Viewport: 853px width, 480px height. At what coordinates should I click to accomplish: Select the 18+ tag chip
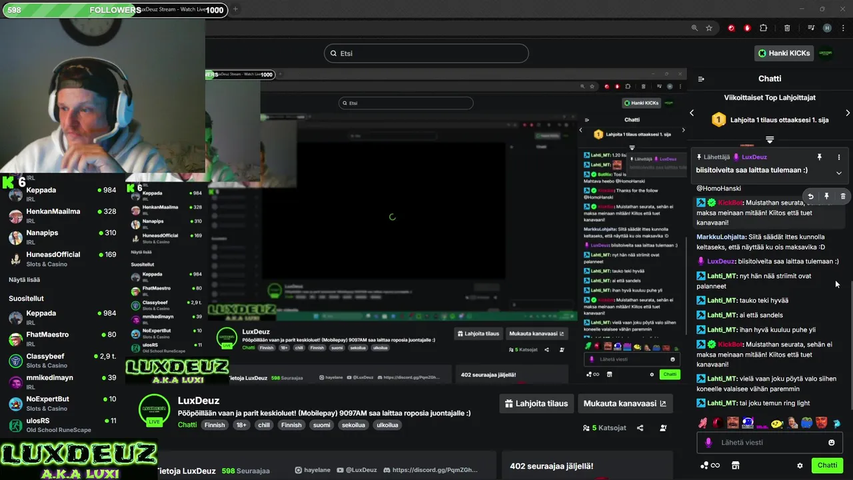[241, 425]
